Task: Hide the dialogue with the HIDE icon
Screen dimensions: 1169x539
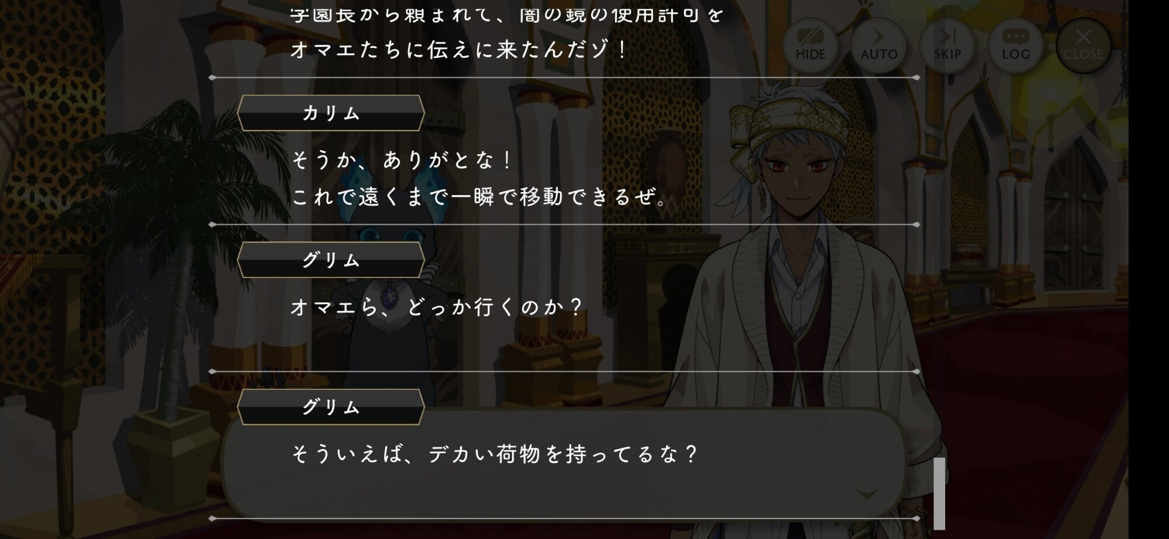Action: [x=810, y=46]
